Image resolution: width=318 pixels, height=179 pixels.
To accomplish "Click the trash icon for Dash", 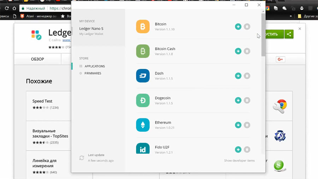I will [247, 76].
